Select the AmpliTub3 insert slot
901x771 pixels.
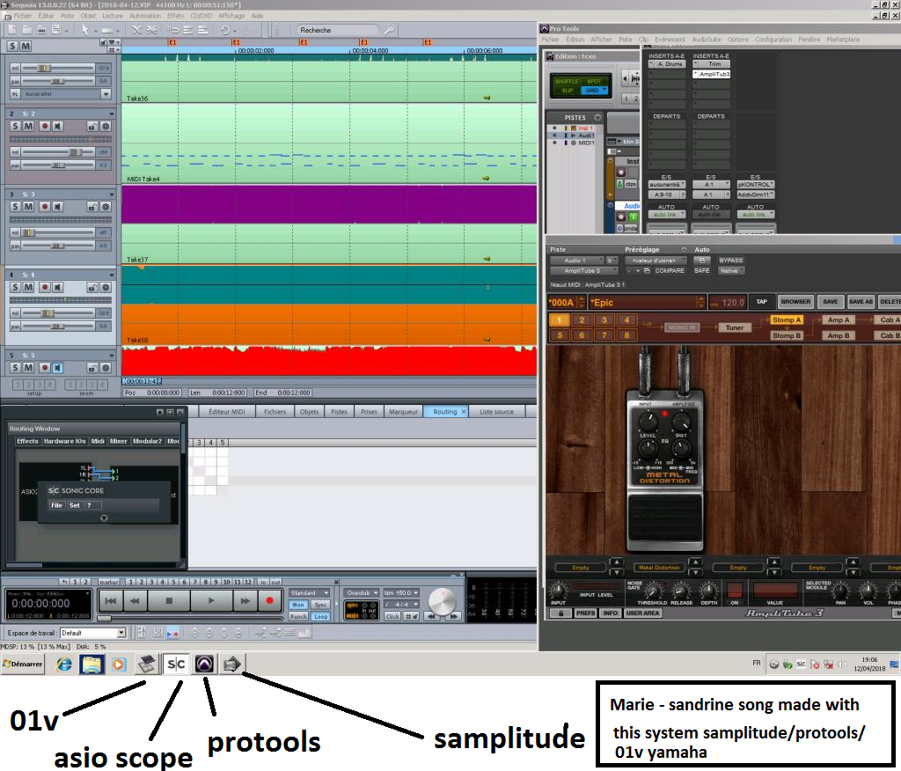(x=711, y=74)
